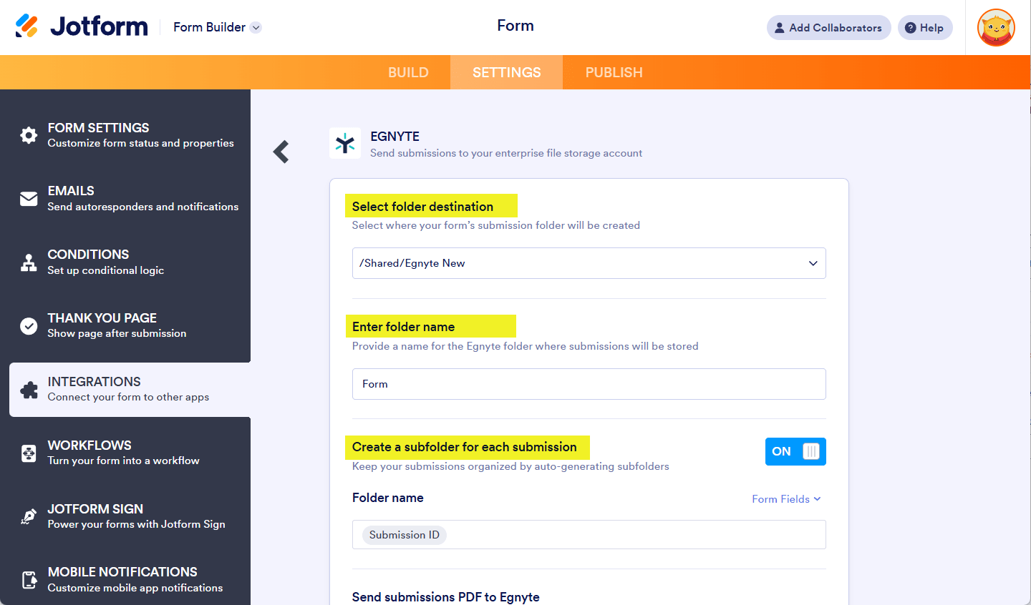The image size is (1031, 605).
Task: Click the Mobile Notifications phone icon
Action: [x=29, y=580]
